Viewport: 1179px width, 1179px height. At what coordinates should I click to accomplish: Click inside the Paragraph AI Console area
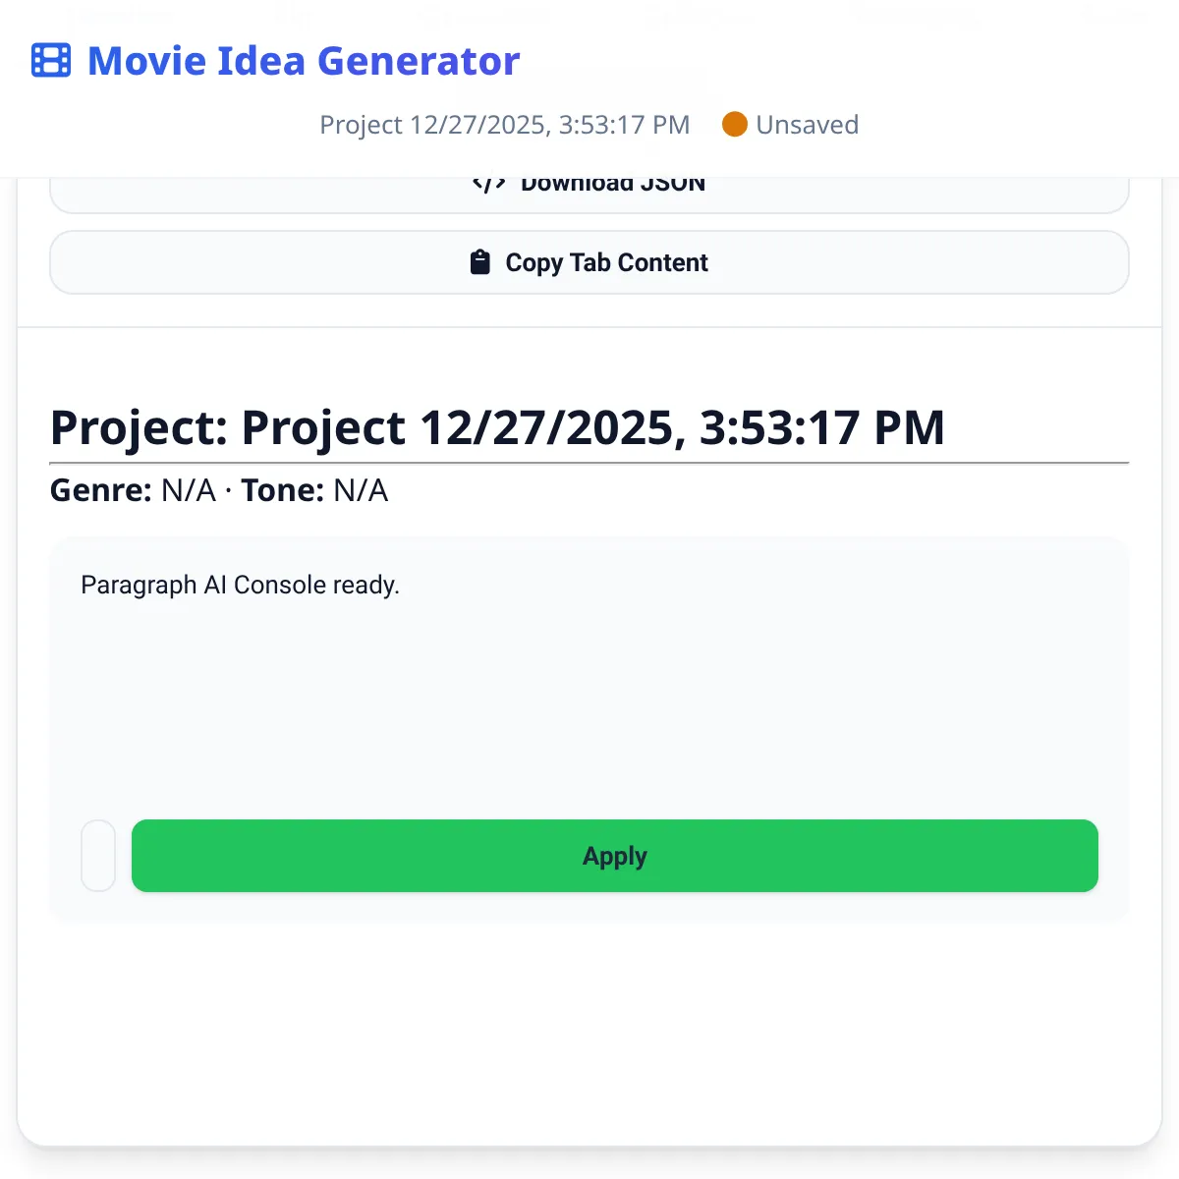(589, 688)
